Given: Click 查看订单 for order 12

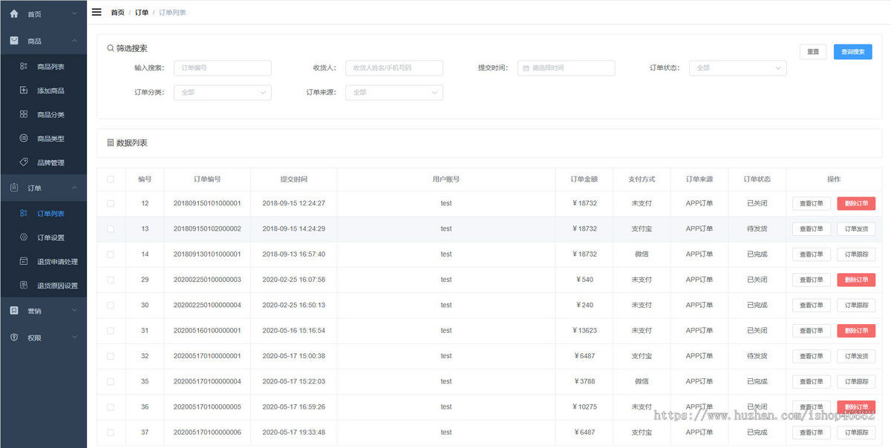Looking at the screenshot, I should click(x=812, y=203).
